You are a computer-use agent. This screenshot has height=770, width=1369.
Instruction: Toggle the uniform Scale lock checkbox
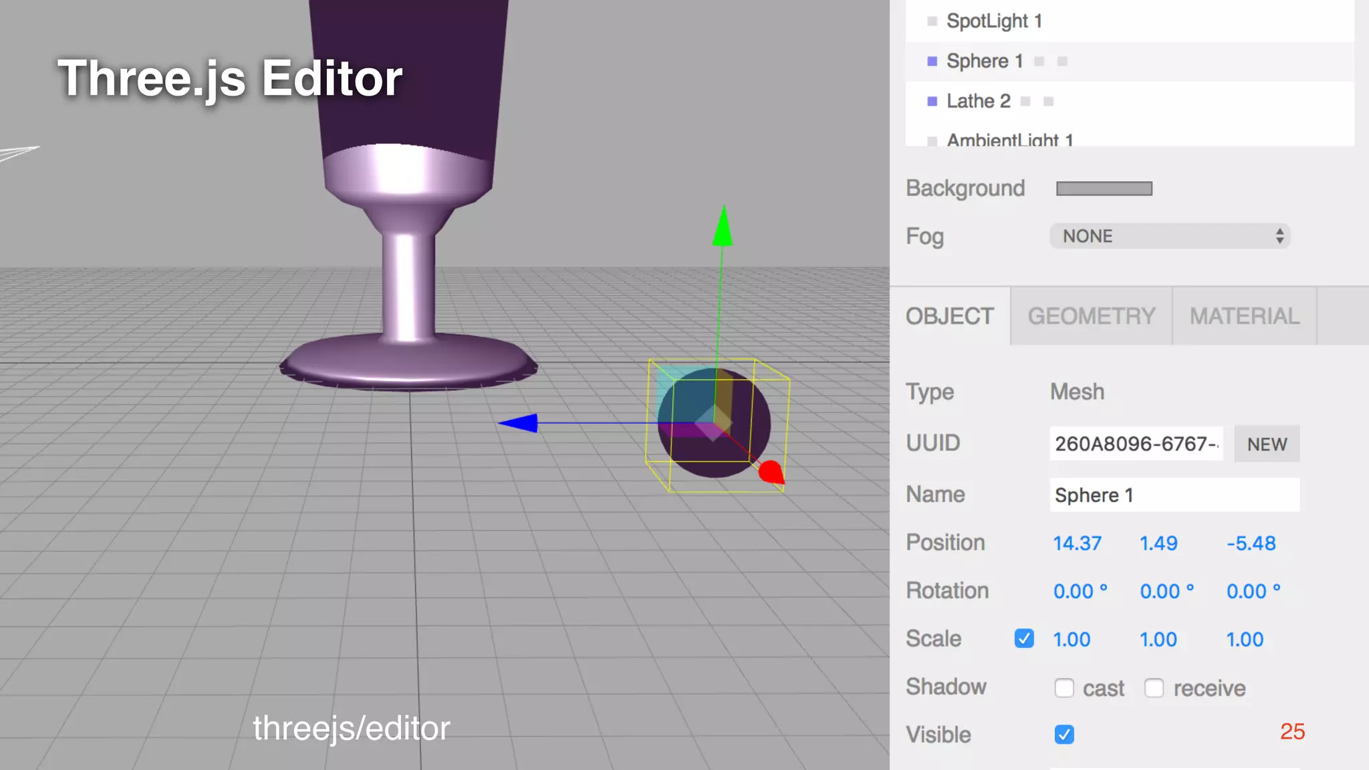click(1023, 639)
